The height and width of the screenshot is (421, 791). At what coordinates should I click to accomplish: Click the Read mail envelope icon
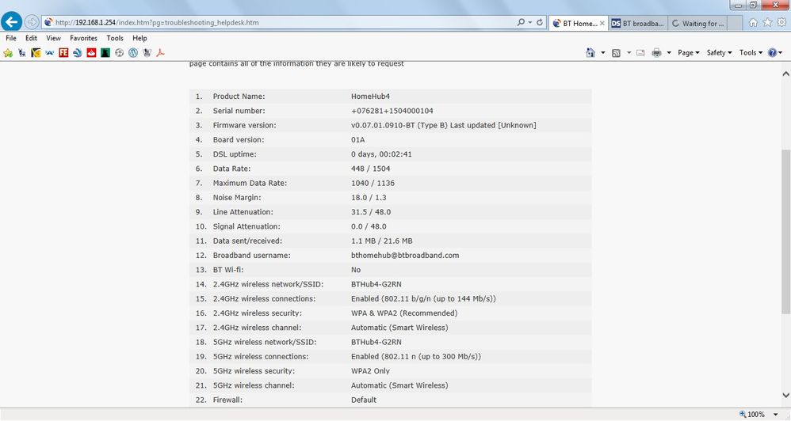pos(640,52)
